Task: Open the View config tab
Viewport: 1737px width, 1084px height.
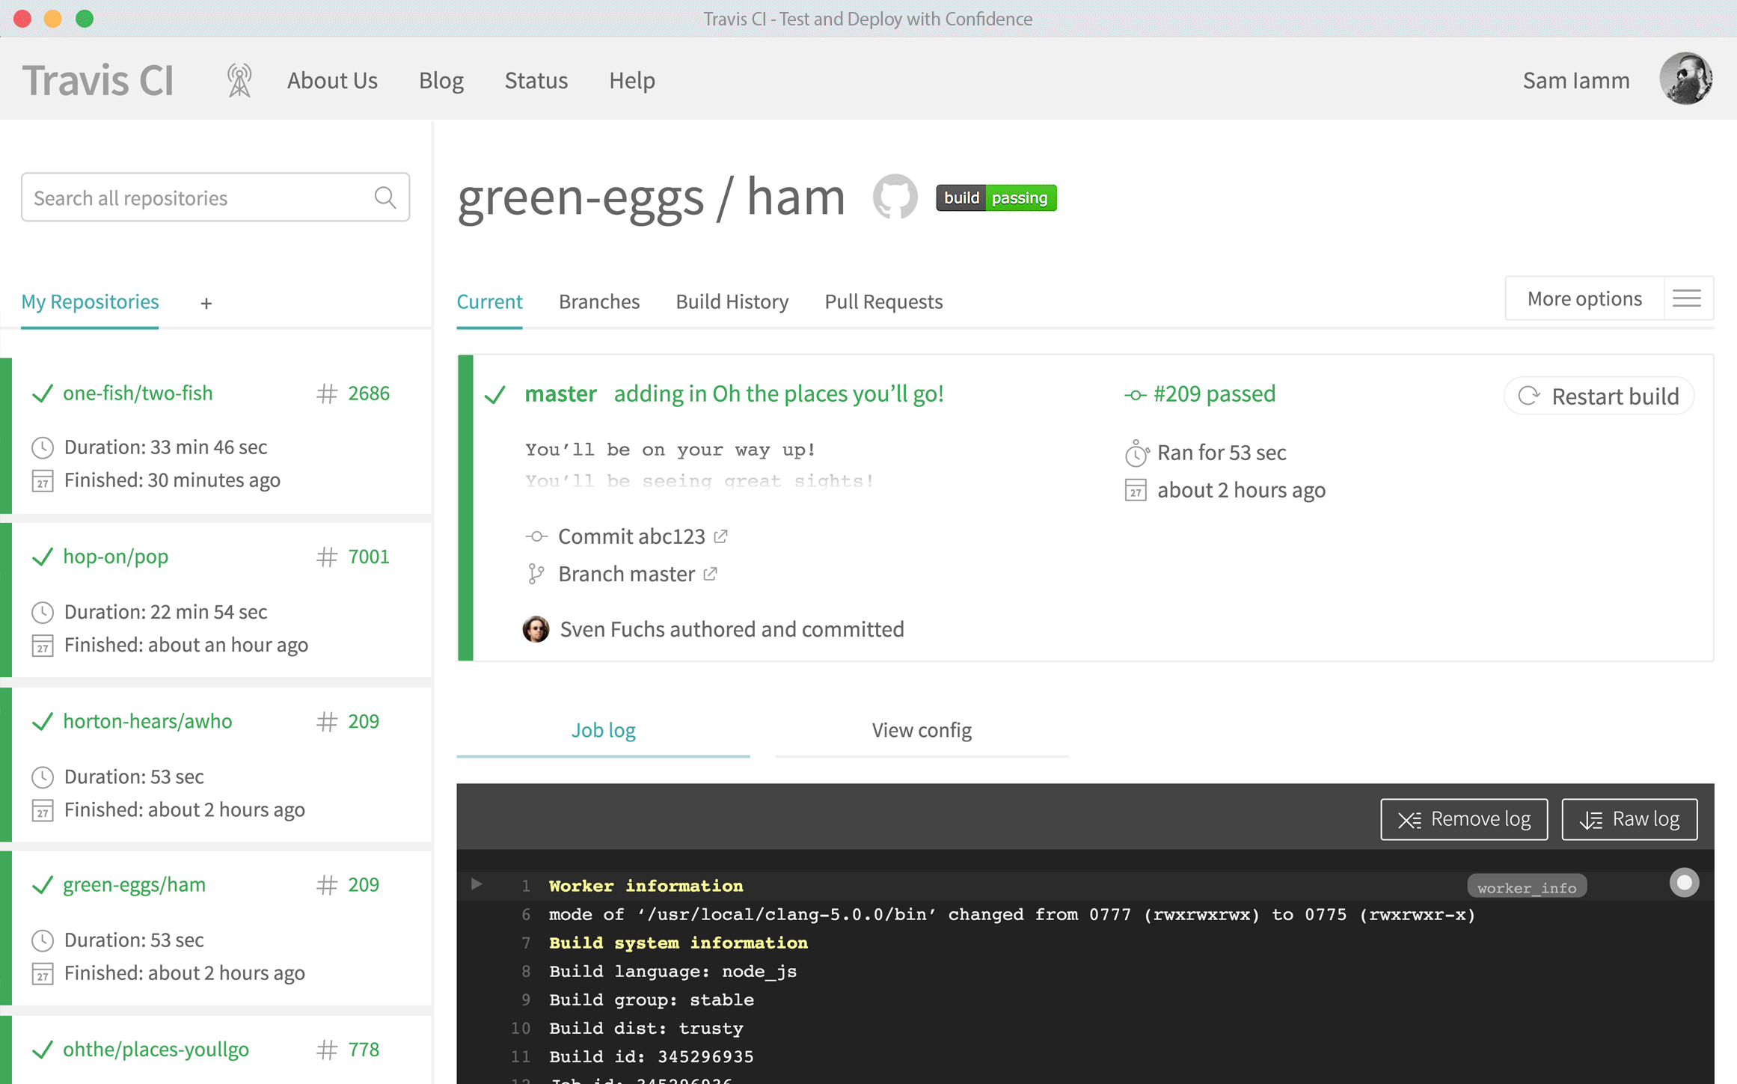Action: tap(921, 729)
